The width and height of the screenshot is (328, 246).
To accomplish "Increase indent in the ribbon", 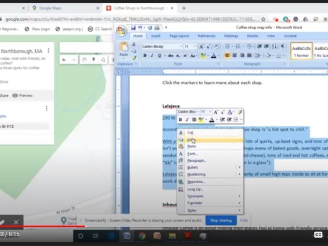I will coord(266,46).
